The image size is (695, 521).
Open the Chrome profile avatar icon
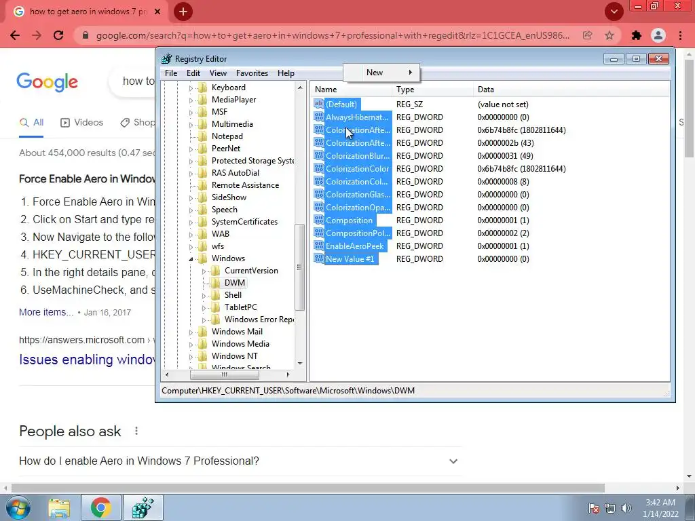[x=658, y=35]
